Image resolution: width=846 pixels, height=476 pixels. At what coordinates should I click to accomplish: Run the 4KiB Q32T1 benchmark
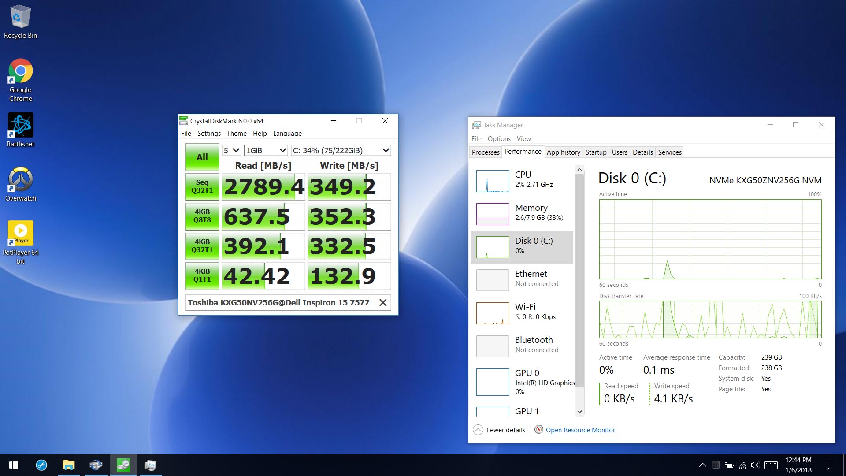click(x=202, y=246)
